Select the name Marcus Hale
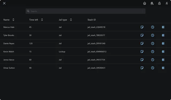The width and height of the screenshot is (171, 100). [9, 27]
